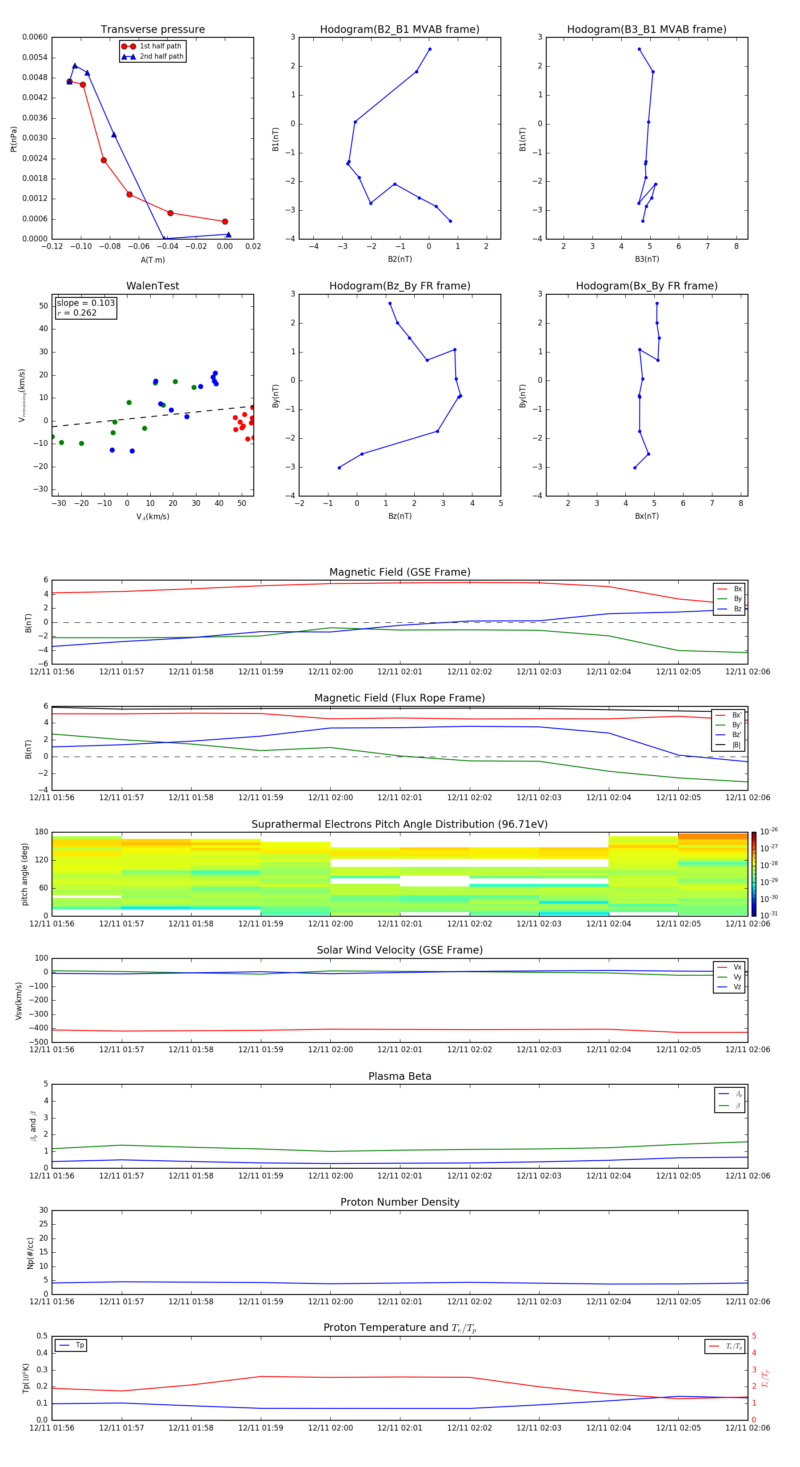Click the 'WalenTest' plot title

(x=152, y=286)
